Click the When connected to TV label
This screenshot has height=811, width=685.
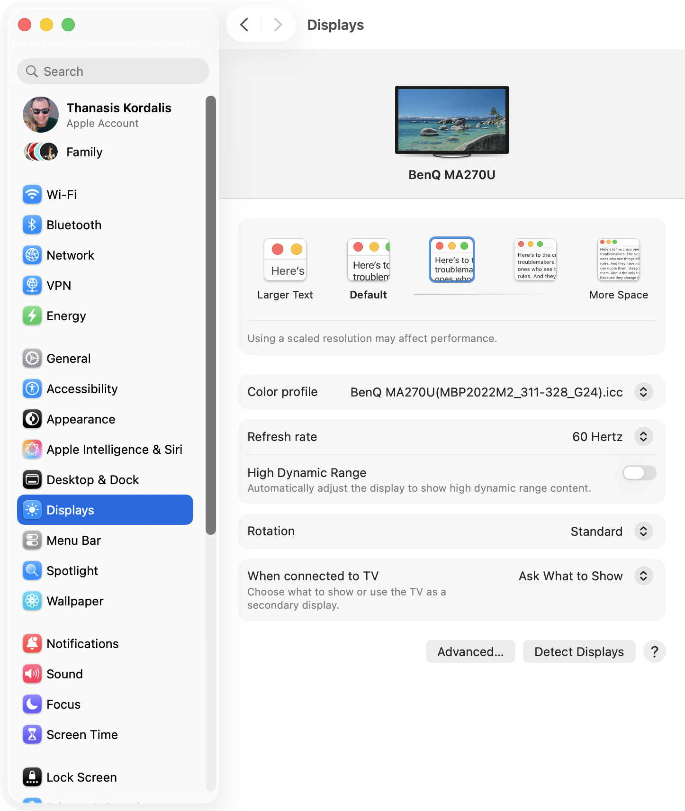point(313,576)
